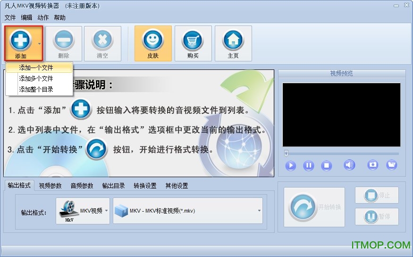The height and width of the screenshot is (257, 413).
Task: Click the black video preview area
Action: click(x=341, y=115)
